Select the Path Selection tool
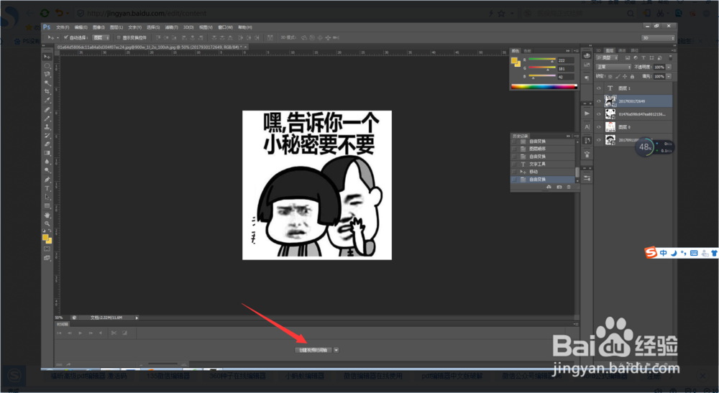Viewport: 719px width, 393px height. 47,197
